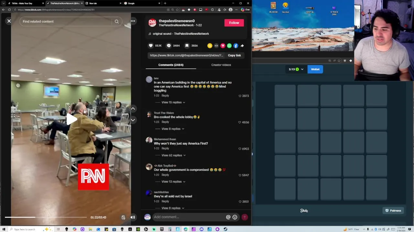414x232 pixels.
Task: Like Trust The Vision comment, 4836 likes
Action: tap(239, 122)
